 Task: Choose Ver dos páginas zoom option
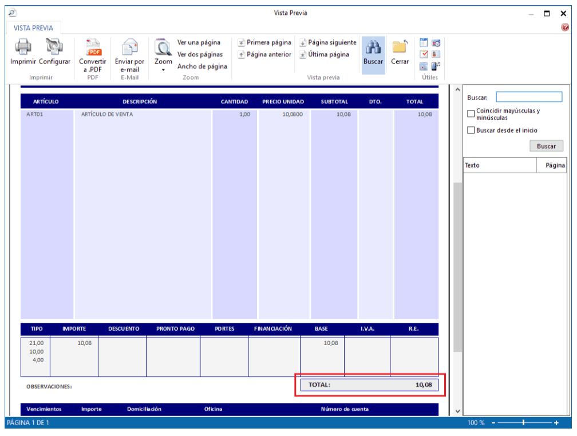[x=200, y=54]
